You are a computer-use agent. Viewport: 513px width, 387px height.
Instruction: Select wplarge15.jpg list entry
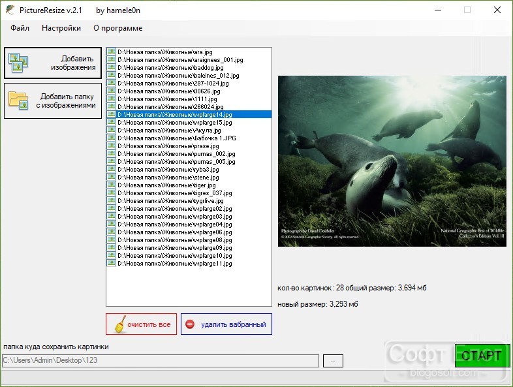click(189, 122)
